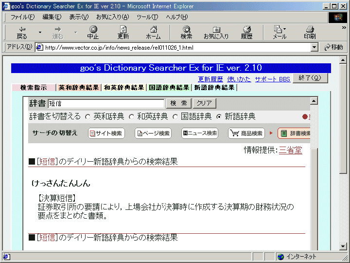
Task: Open the お気に入り favorites toolbar icon
Action: click(x=216, y=33)
